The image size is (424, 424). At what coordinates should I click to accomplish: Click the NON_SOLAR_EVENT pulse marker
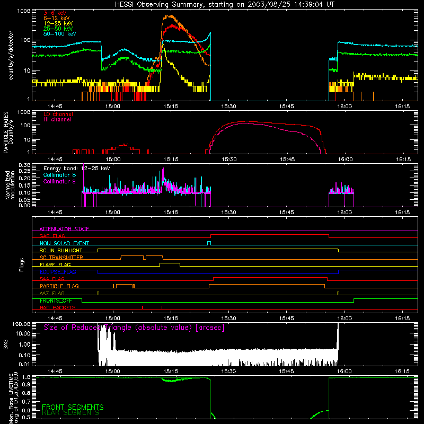click(209, 243)
